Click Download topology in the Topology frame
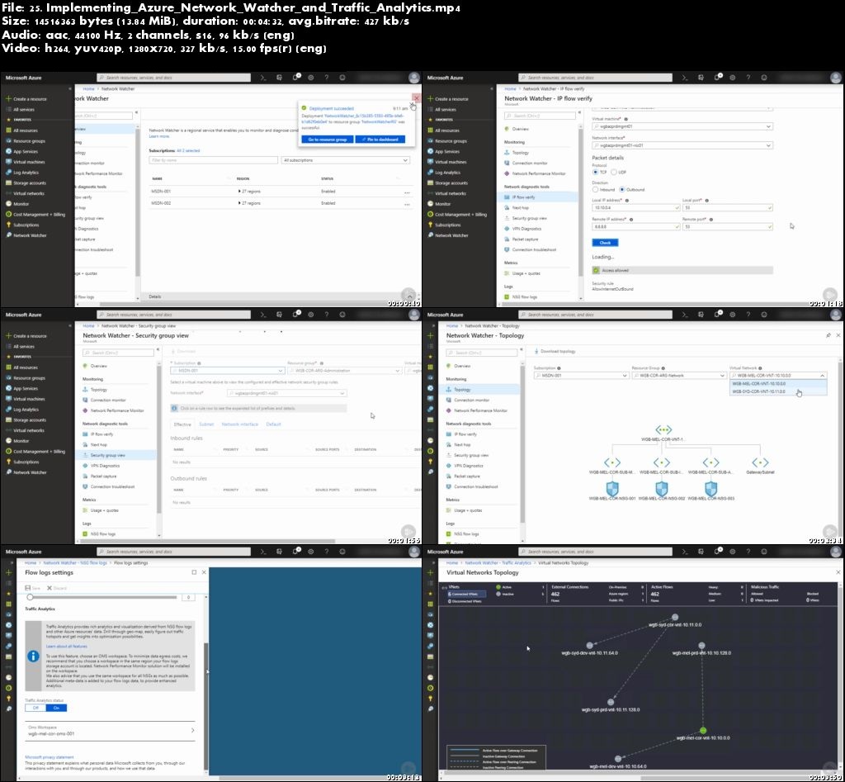Image resolution: width=845 pixels, height=782 pixels. pos(555,352)
